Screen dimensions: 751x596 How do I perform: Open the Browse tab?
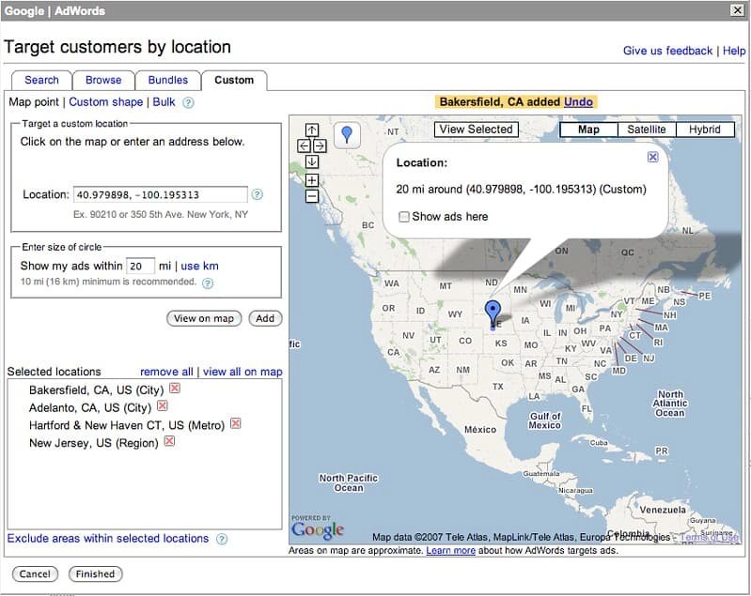pos(103,80)
